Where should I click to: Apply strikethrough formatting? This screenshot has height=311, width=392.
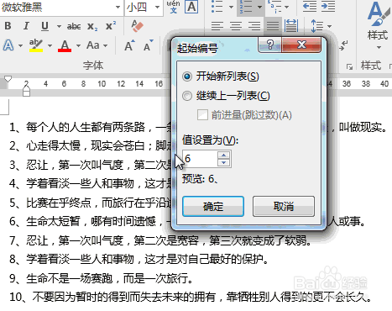(74, 26)
